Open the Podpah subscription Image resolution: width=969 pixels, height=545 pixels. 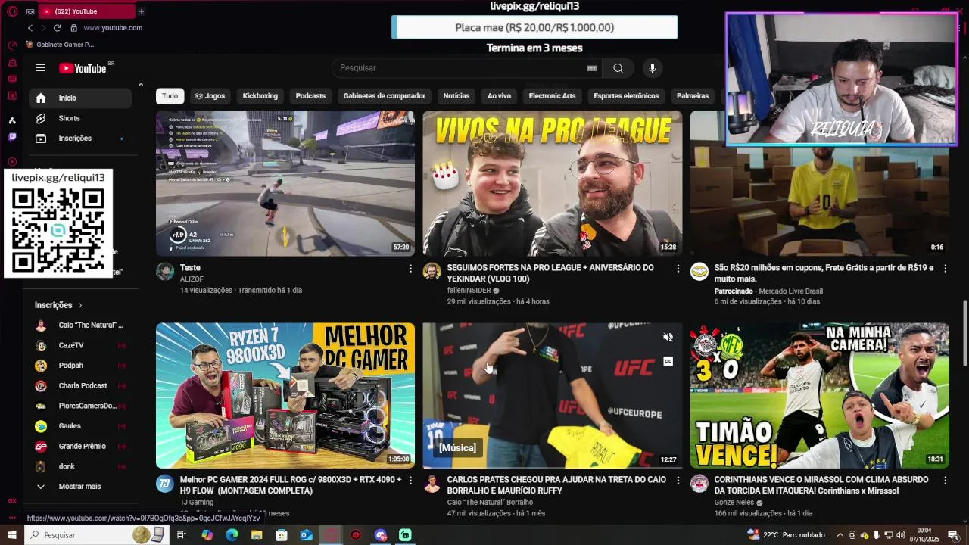79,366
